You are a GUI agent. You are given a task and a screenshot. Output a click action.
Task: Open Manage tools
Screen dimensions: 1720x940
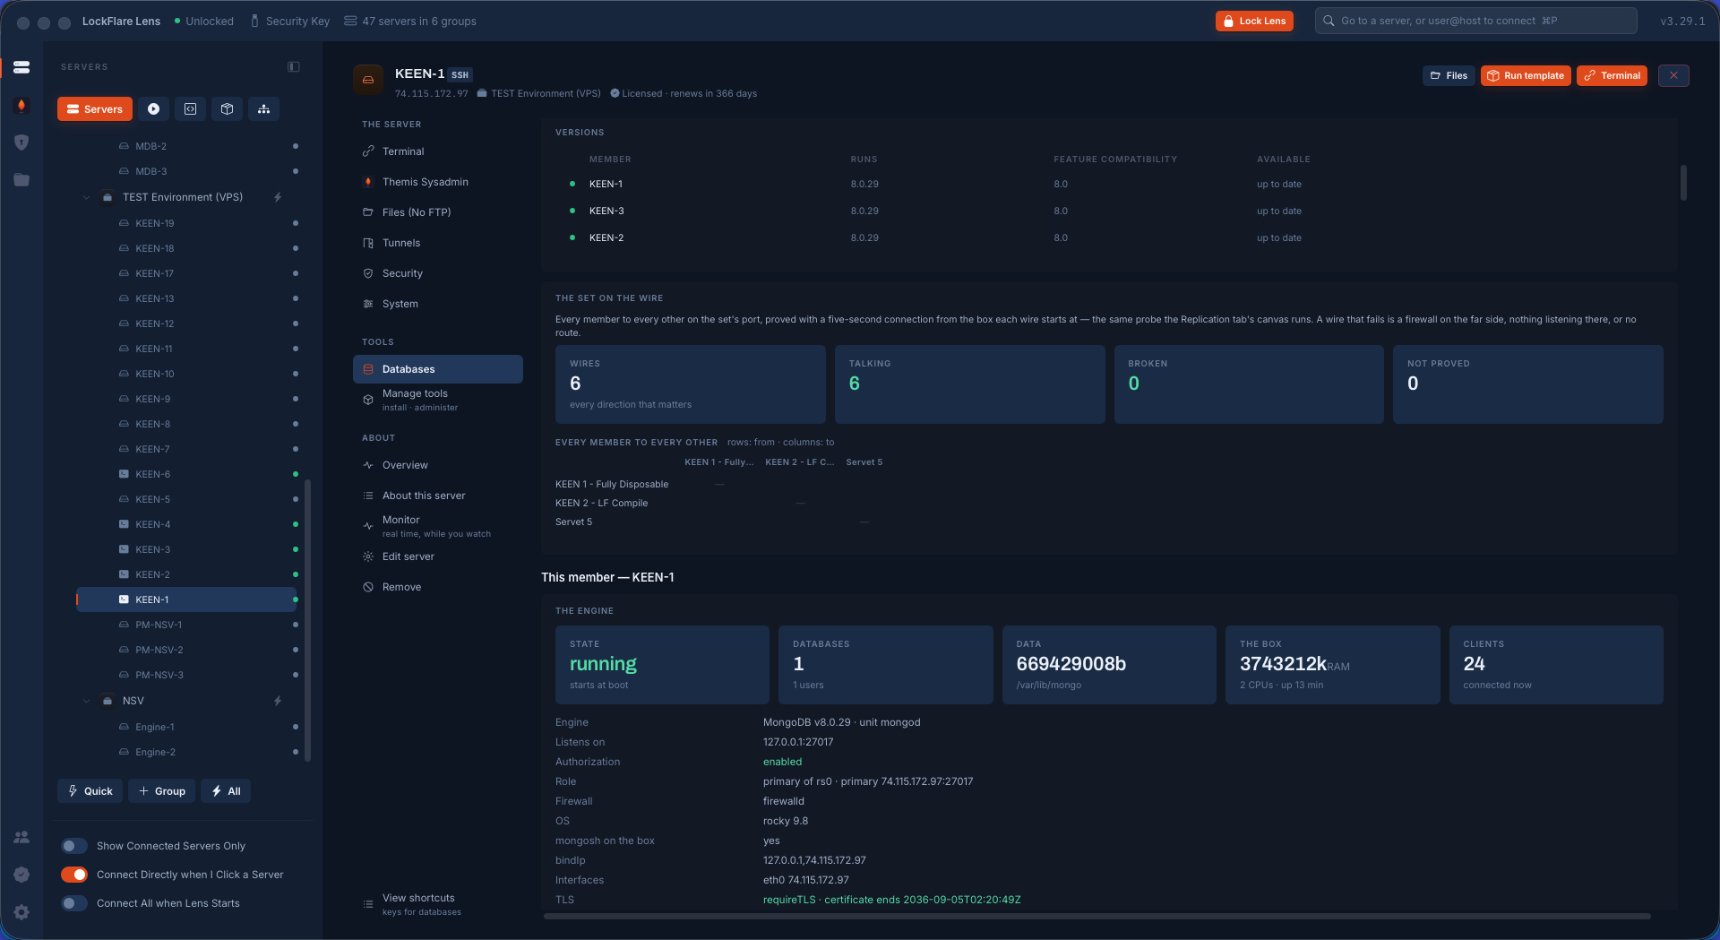coord(438,400)
